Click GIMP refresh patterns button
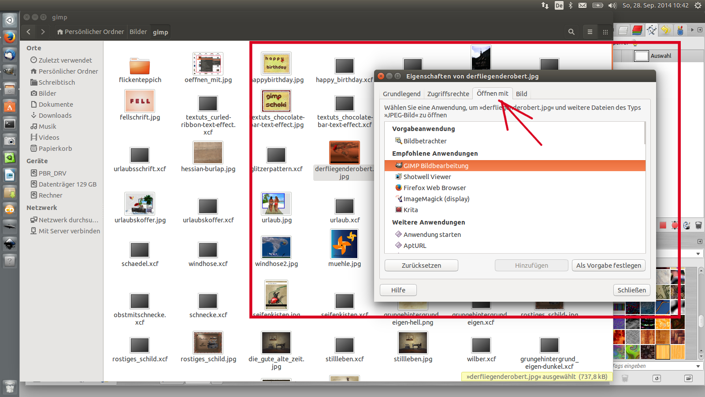Viewport: 705px width, 397px height. [657, 378]
